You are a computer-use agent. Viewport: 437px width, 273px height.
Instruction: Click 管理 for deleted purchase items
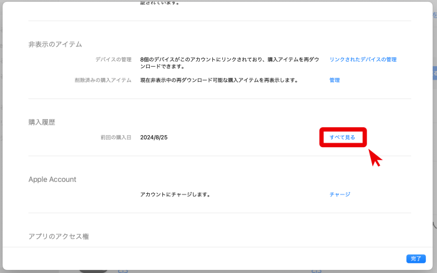pyautogui.click(x=335, y=80)
